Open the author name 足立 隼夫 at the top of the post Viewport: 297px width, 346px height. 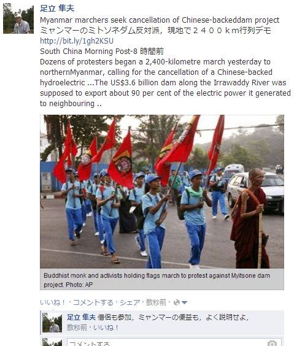pos(57,9)
